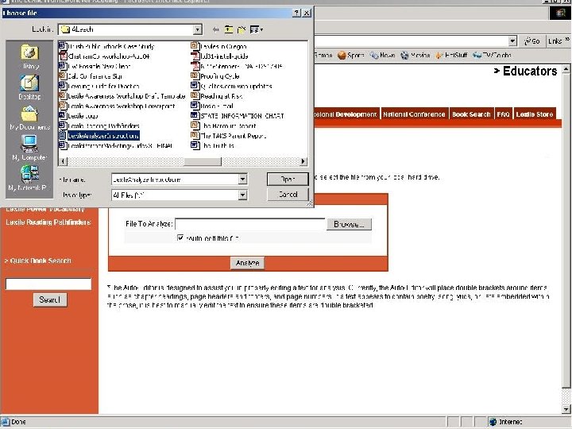The image size is (572, 429).
Task: Click the Quick Book Search button
Action: click(x=50, y=300)
